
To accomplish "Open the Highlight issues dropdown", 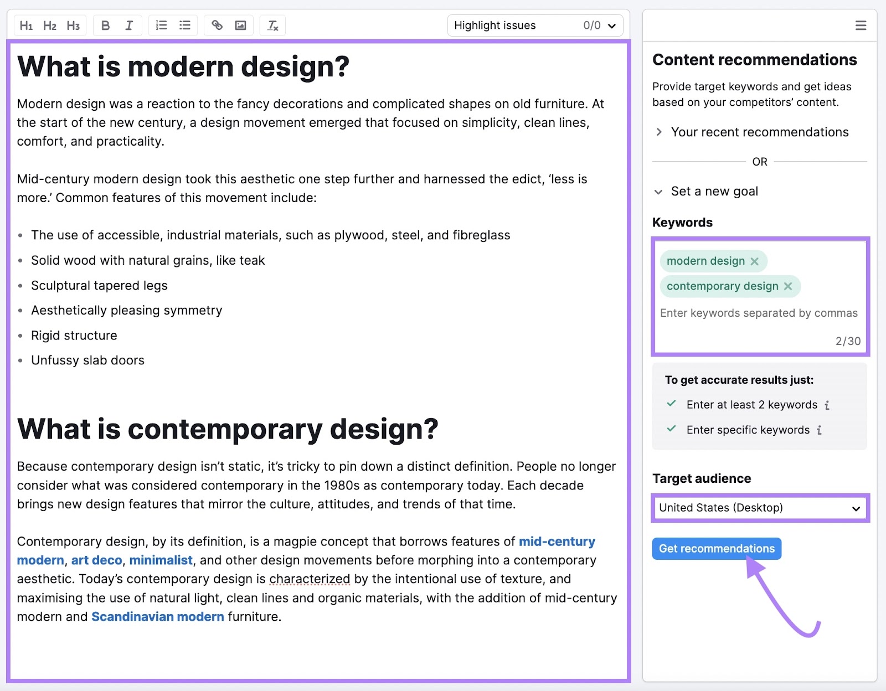I will coord(535,25).
